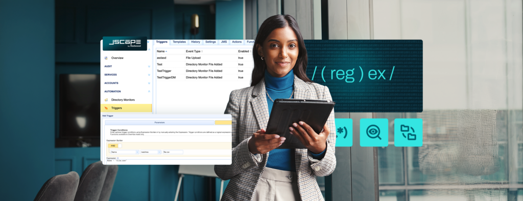Click the JSCAPE by Redwood logo
The height and width of the screenshot is (201, 523).
pyautogui.click(x=125, y=44)
